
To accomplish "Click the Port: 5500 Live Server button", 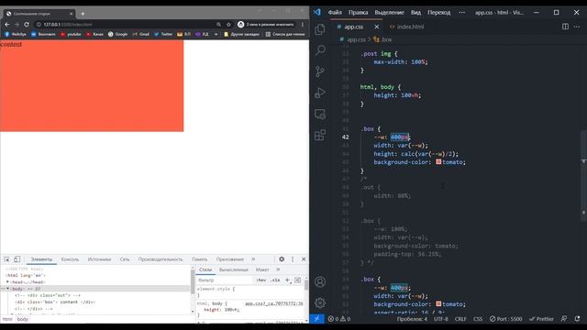I will pos(505,319).
